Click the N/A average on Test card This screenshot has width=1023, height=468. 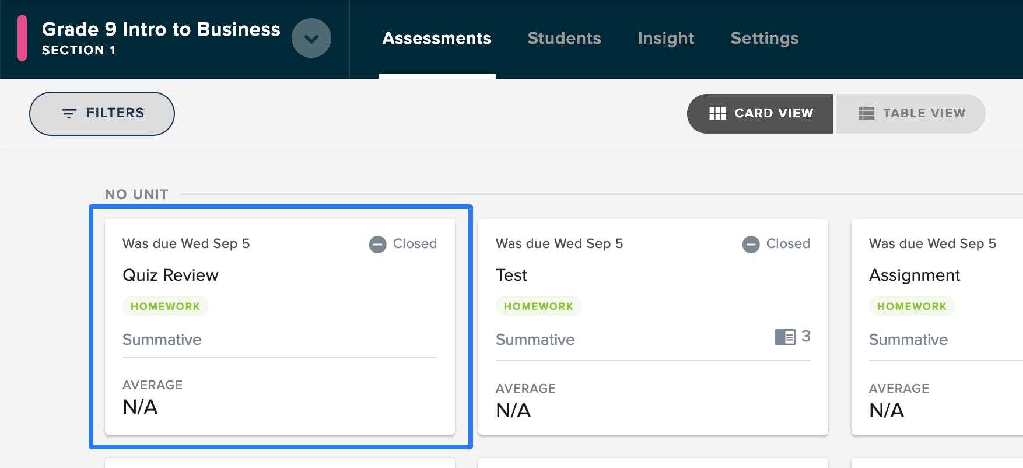513,410
